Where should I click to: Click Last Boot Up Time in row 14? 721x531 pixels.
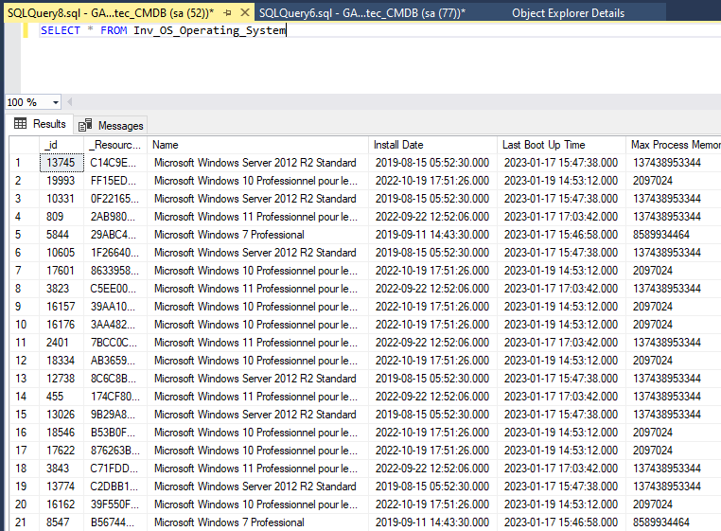tap(561, 397)
